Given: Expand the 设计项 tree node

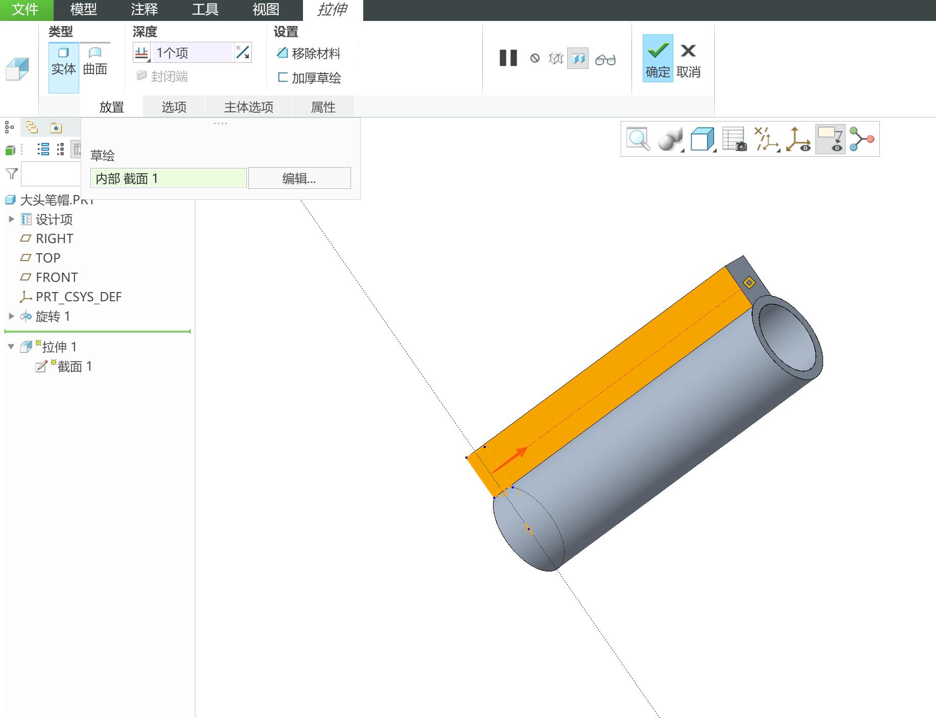Looking at the screenshot, I should tap(11, 220).
